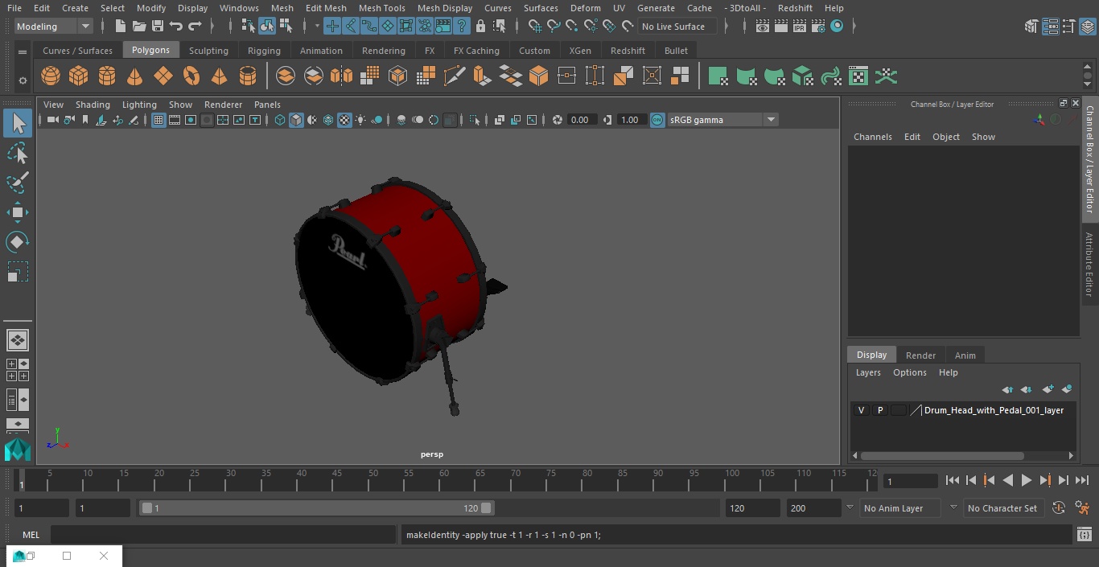The image size is (1099, 567).
Task: Switch to the Rigging shelf tab
Action: pos(264,51)
